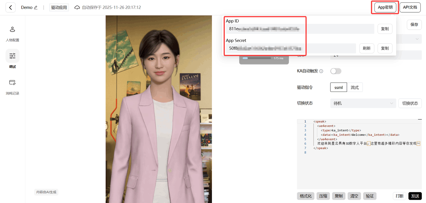Open the App密钥 popup
Viewport: 426px width, 203px height.
(385, 7)
